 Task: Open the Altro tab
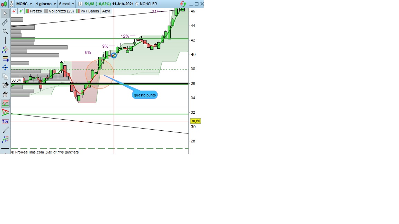[x=106, y=11]
